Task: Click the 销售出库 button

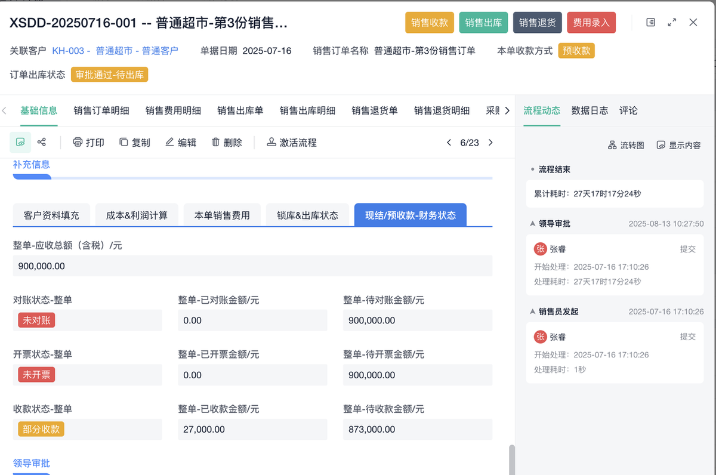Action: click(483, 23)
